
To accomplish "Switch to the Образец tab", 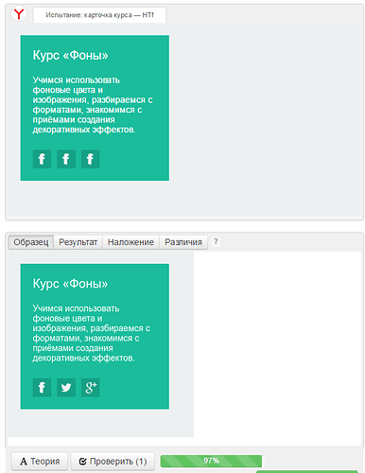I will (x=31, y=242).
